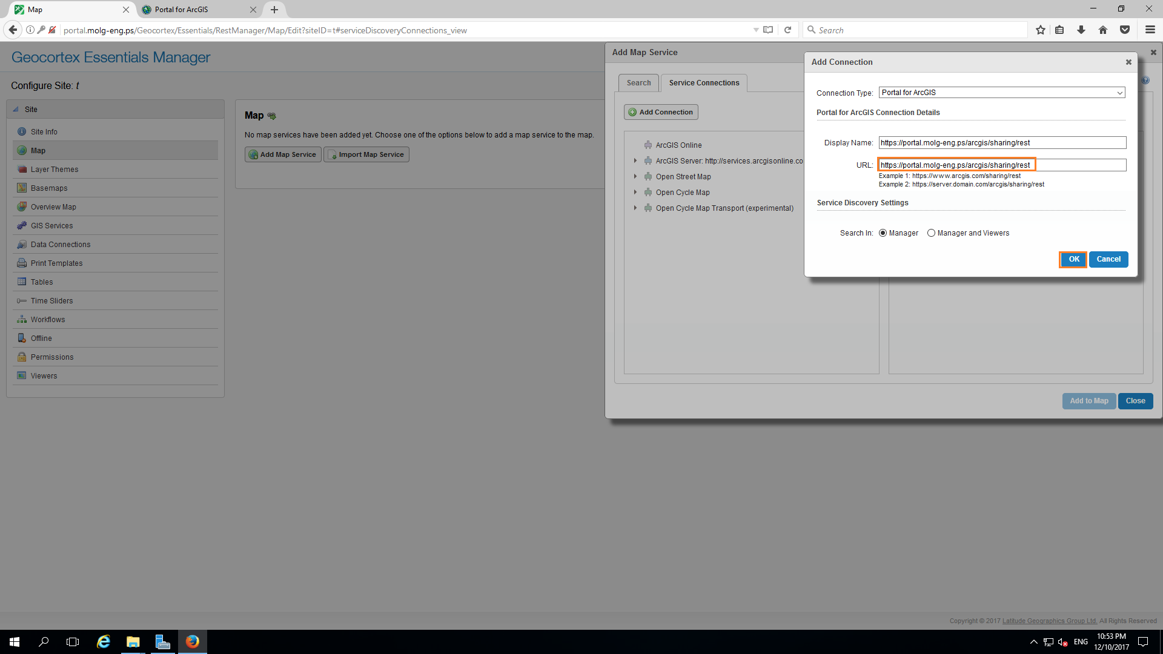The image size is (1163, 654).
Task: Open the Connection Type dropdown
Action: (x=1002, y=93)
